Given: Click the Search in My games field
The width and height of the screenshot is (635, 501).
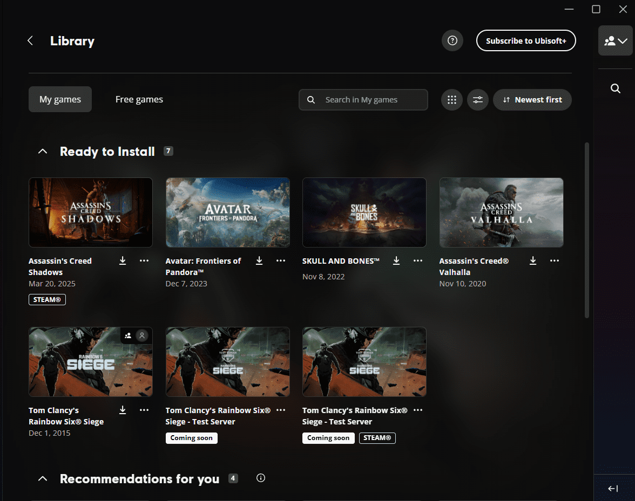Looking at the screenshot, I should tap(363, 100).
